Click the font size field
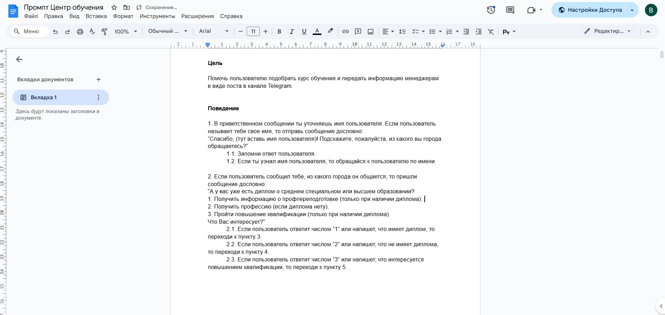The image size is (665, 315). pyautogui.click(x=253, y=31)
